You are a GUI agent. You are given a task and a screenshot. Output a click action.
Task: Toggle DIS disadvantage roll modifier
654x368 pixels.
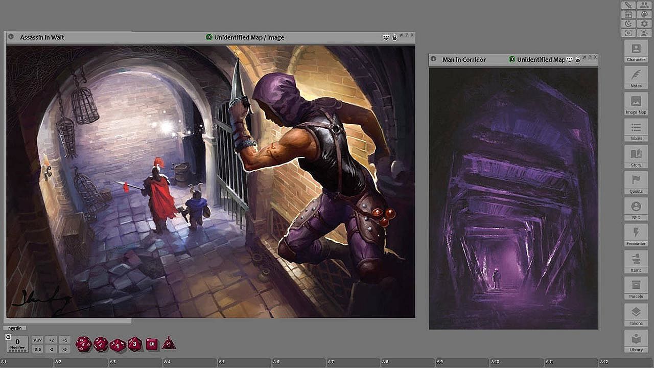(37, 349)
